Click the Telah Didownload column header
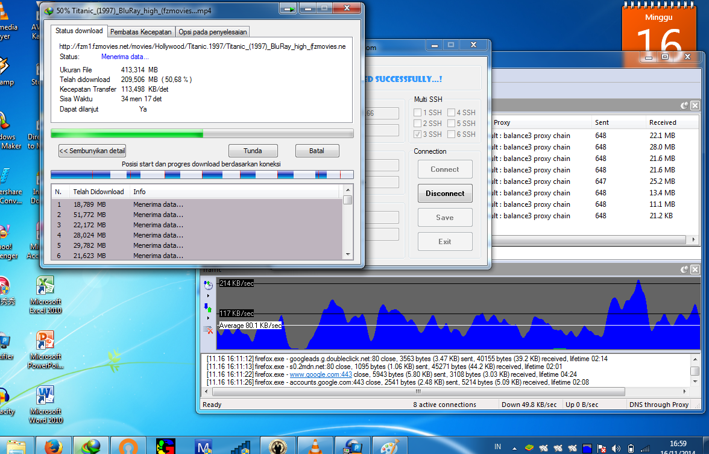Image resolution: width=709 pixels, height=454 pixels. pos(99,192)
